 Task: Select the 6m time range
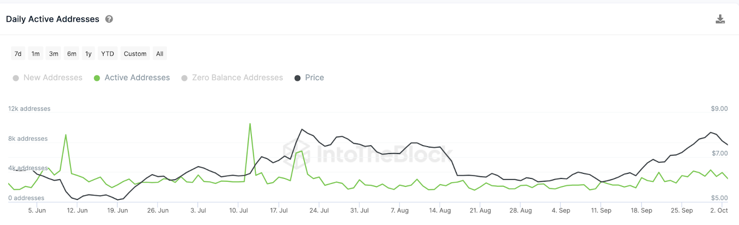(72, 53)
